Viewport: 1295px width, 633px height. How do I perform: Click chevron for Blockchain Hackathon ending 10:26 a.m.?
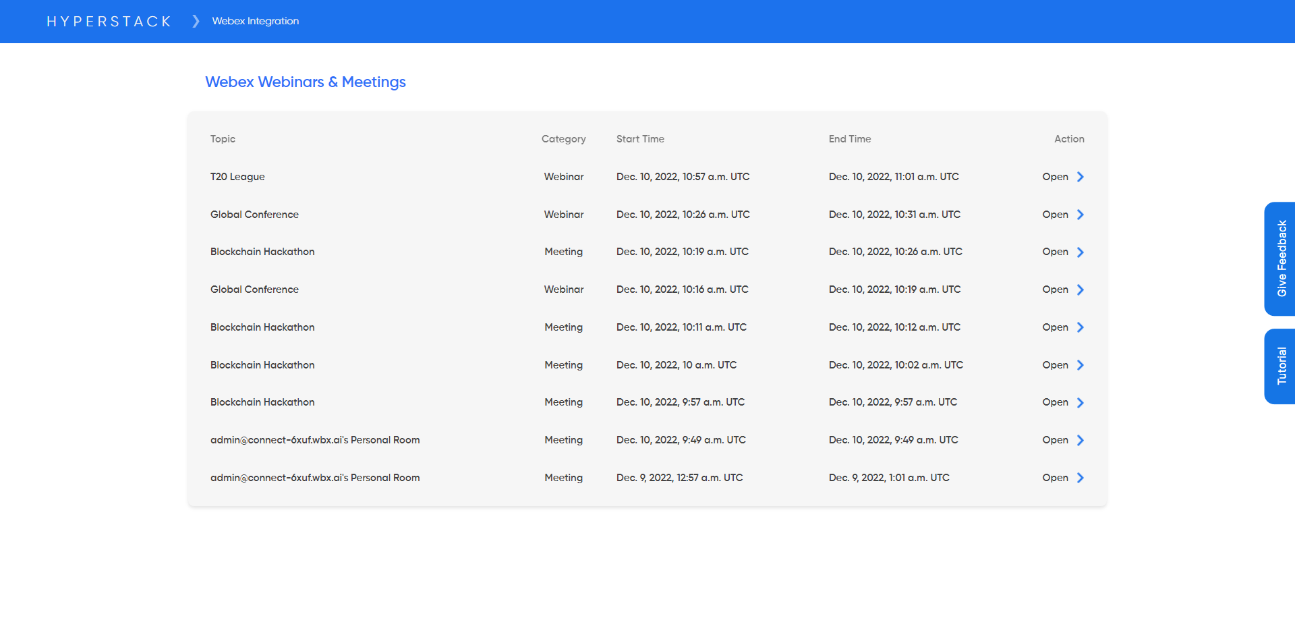1080,252
